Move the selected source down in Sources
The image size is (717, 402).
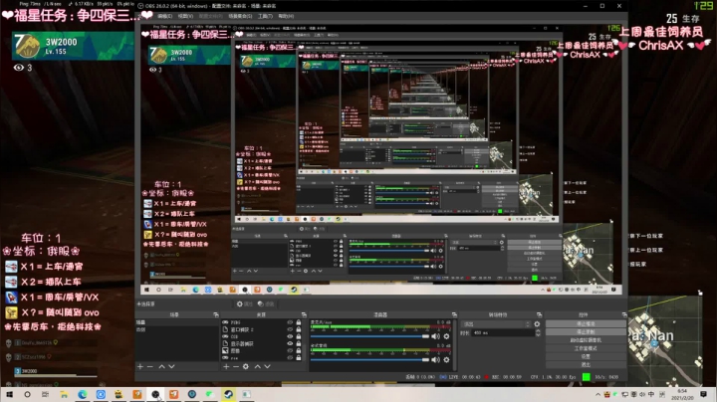(x=268, y=366)
